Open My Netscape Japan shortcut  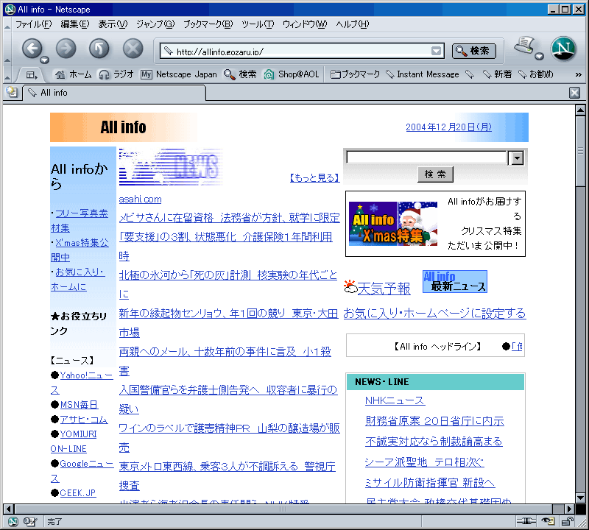[x=179, y=74]
